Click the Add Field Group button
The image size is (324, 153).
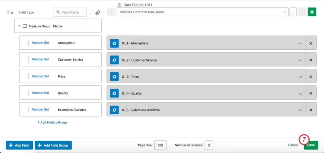coord(53,145)
